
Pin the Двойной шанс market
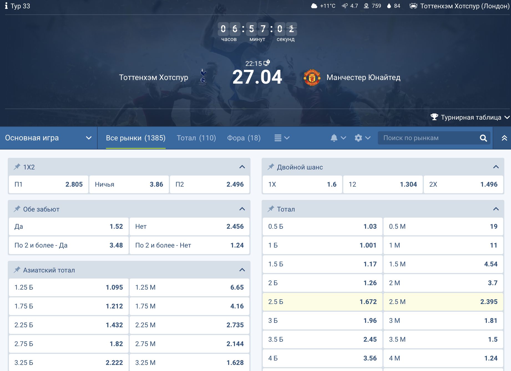click(271, 167)
